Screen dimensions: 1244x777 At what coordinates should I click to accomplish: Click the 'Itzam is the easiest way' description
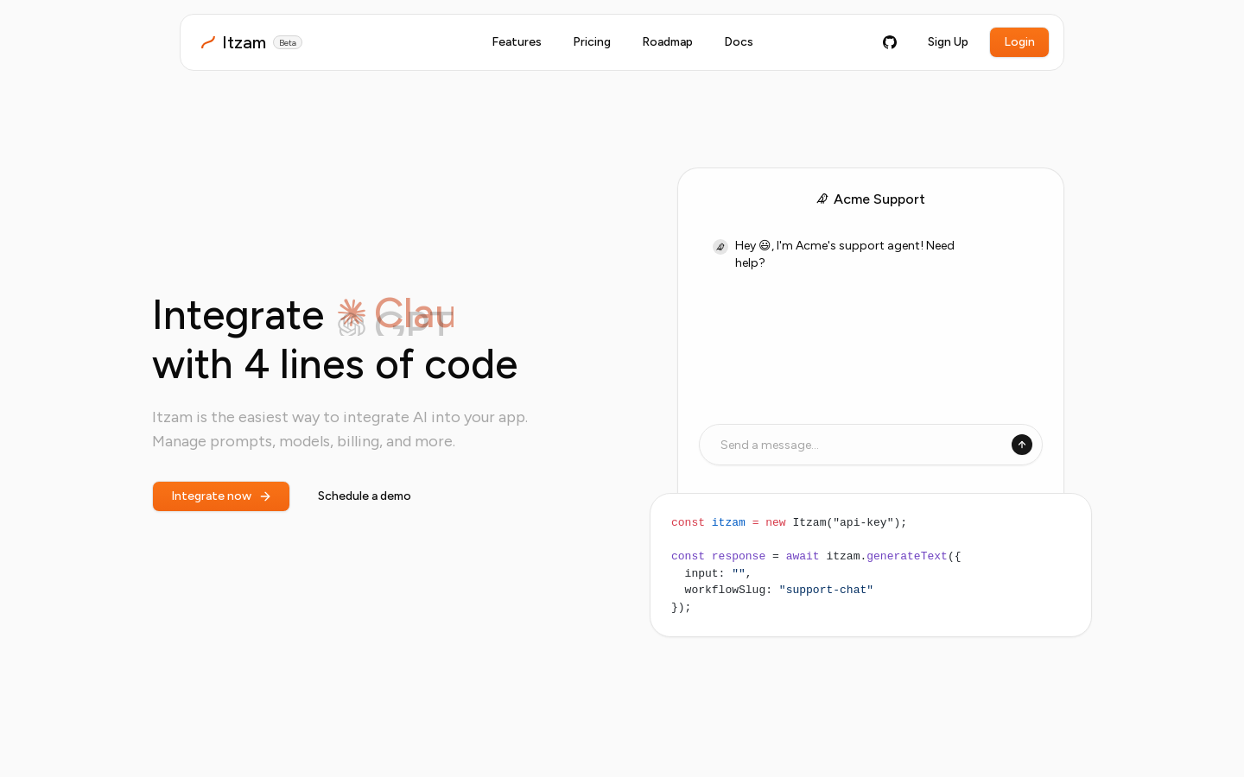click(x=340, y=417)
